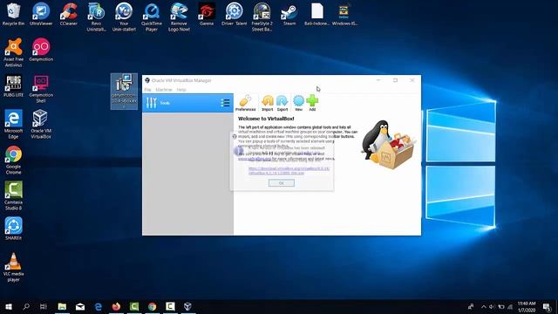Screen dimensions: 558x314
Task: Select the Oracle VM VirtualBox desktop shortcut
Action: tap(41, 124)
